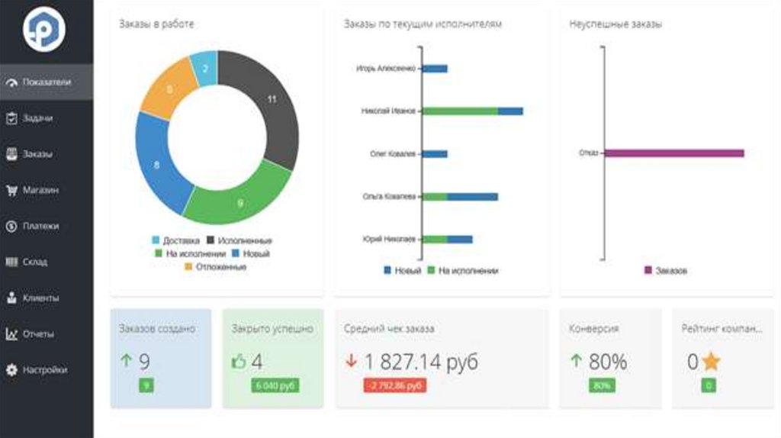
Task: Click the green donut segment labeled 9
Action: [239, 201]
